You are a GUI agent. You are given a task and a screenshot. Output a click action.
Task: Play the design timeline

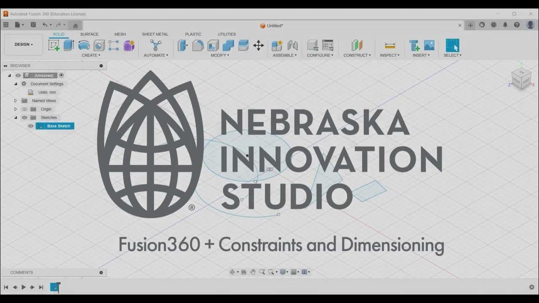tap(24, 287)
